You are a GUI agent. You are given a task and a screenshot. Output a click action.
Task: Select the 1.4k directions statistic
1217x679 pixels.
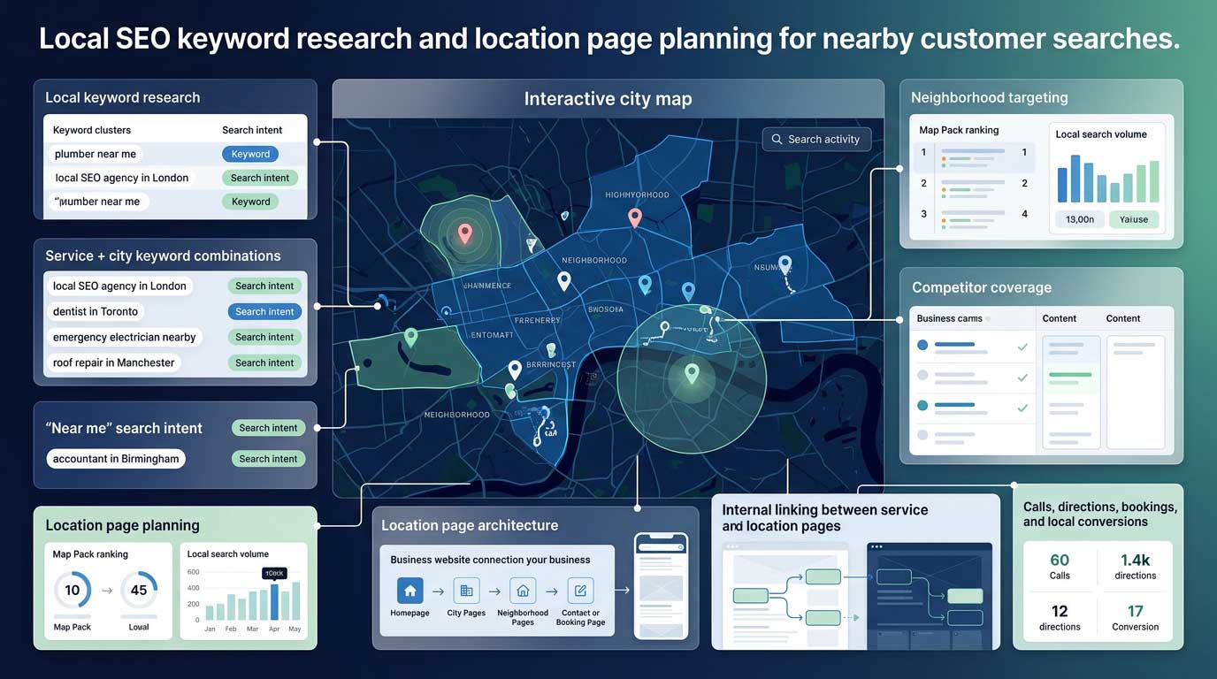(1135, 566)
